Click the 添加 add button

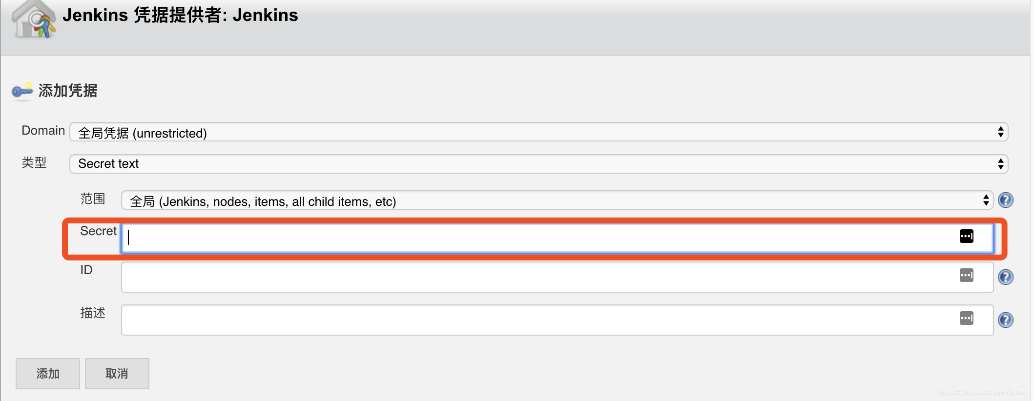(48, 374)
